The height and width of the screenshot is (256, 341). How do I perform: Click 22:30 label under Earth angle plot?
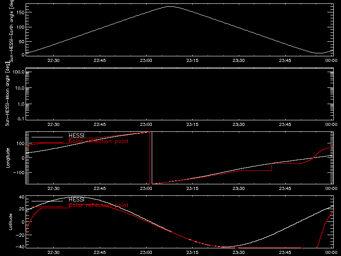(x=53, y=60)
